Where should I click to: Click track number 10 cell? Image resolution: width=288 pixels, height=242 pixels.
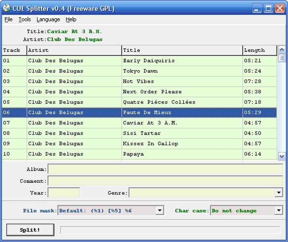(14, 154)
